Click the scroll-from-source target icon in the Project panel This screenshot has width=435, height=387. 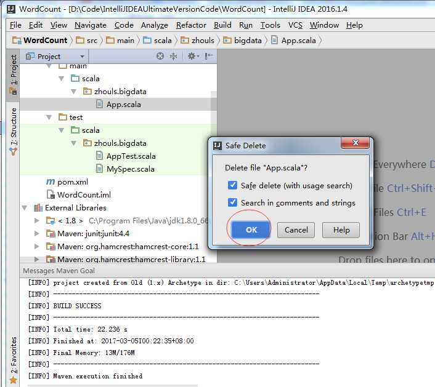[160, 56]
